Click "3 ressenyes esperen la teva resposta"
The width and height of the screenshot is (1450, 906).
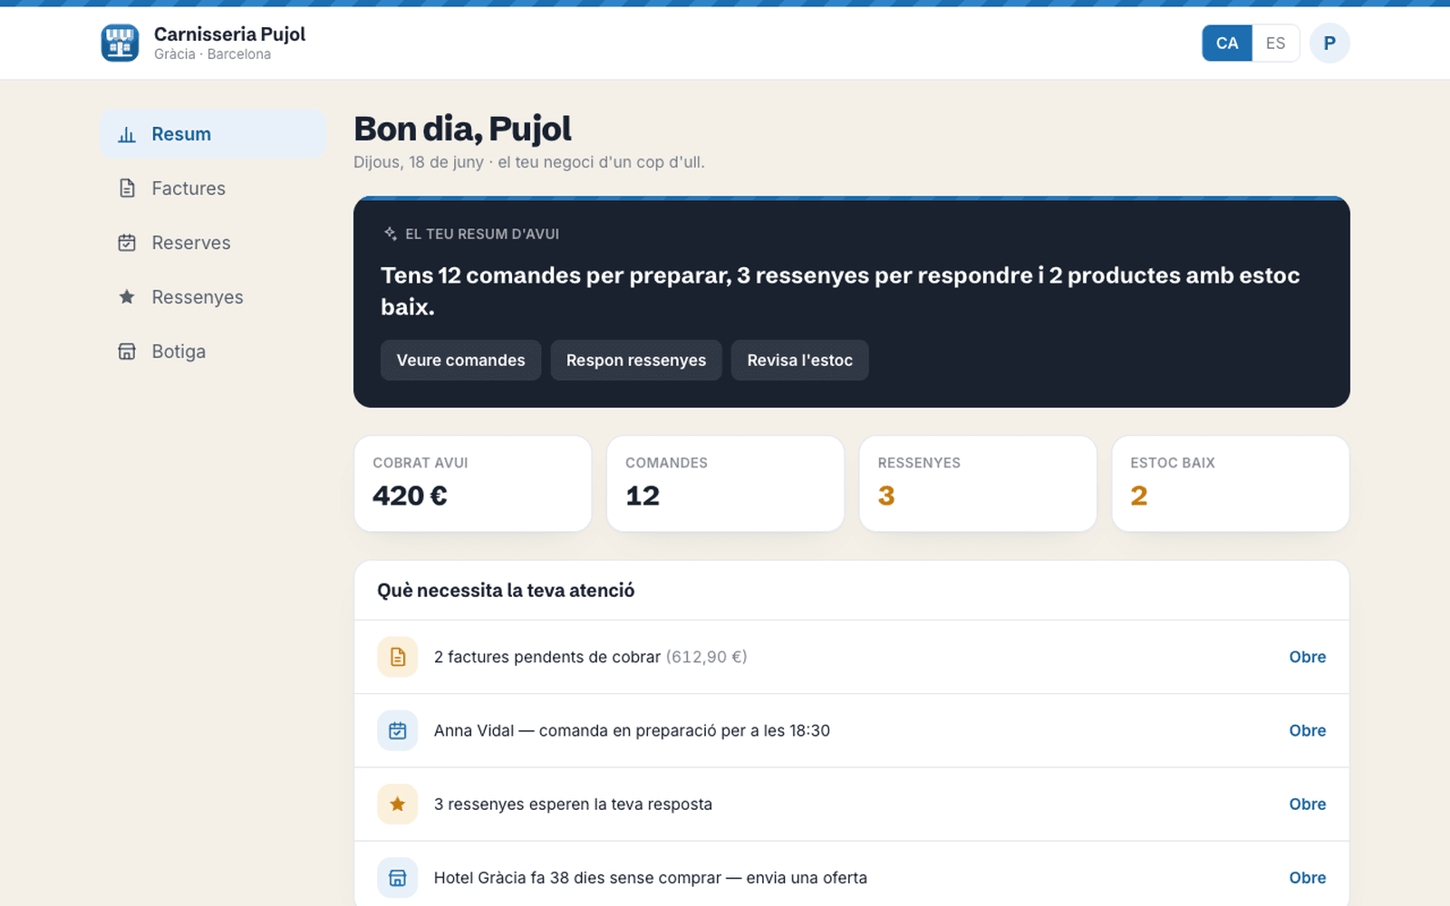click(x=573, y=804)
